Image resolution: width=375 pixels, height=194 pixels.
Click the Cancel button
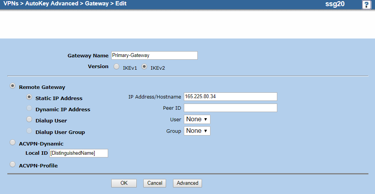point(154,183)
